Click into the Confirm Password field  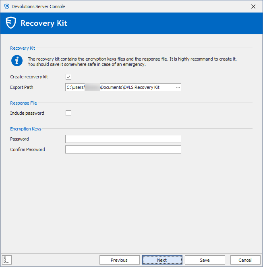point(123,149)
